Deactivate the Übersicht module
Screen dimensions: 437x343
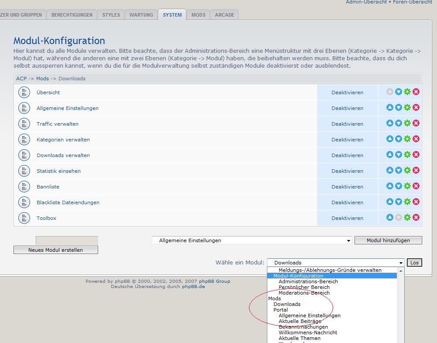click(347, 93)
